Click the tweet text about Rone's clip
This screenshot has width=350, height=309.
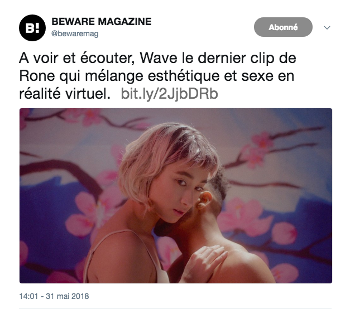click(x=157, y=76)
